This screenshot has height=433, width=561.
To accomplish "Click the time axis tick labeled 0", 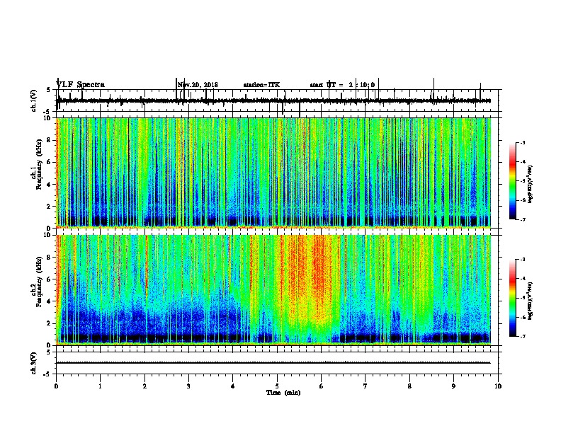I will (56, 386).
